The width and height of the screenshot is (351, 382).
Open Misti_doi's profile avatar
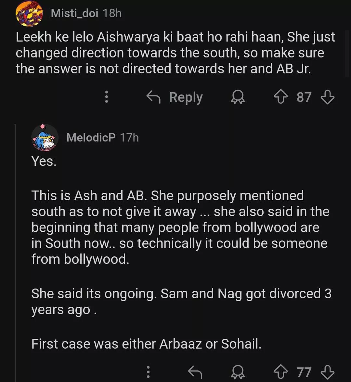click(x=29, y=14)
